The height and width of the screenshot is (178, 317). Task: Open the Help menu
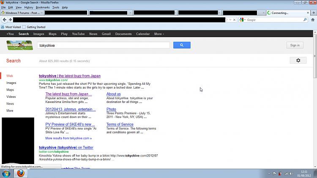tap(65, 7)
